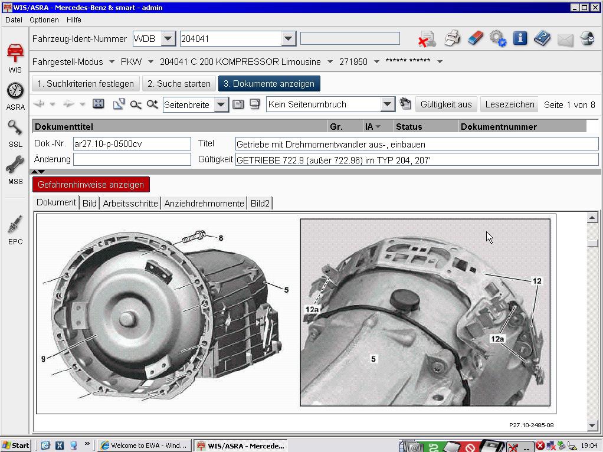This screenshot has width=603, height=452.
Task: Click the envelope mail icon
Action: (565, 40)
